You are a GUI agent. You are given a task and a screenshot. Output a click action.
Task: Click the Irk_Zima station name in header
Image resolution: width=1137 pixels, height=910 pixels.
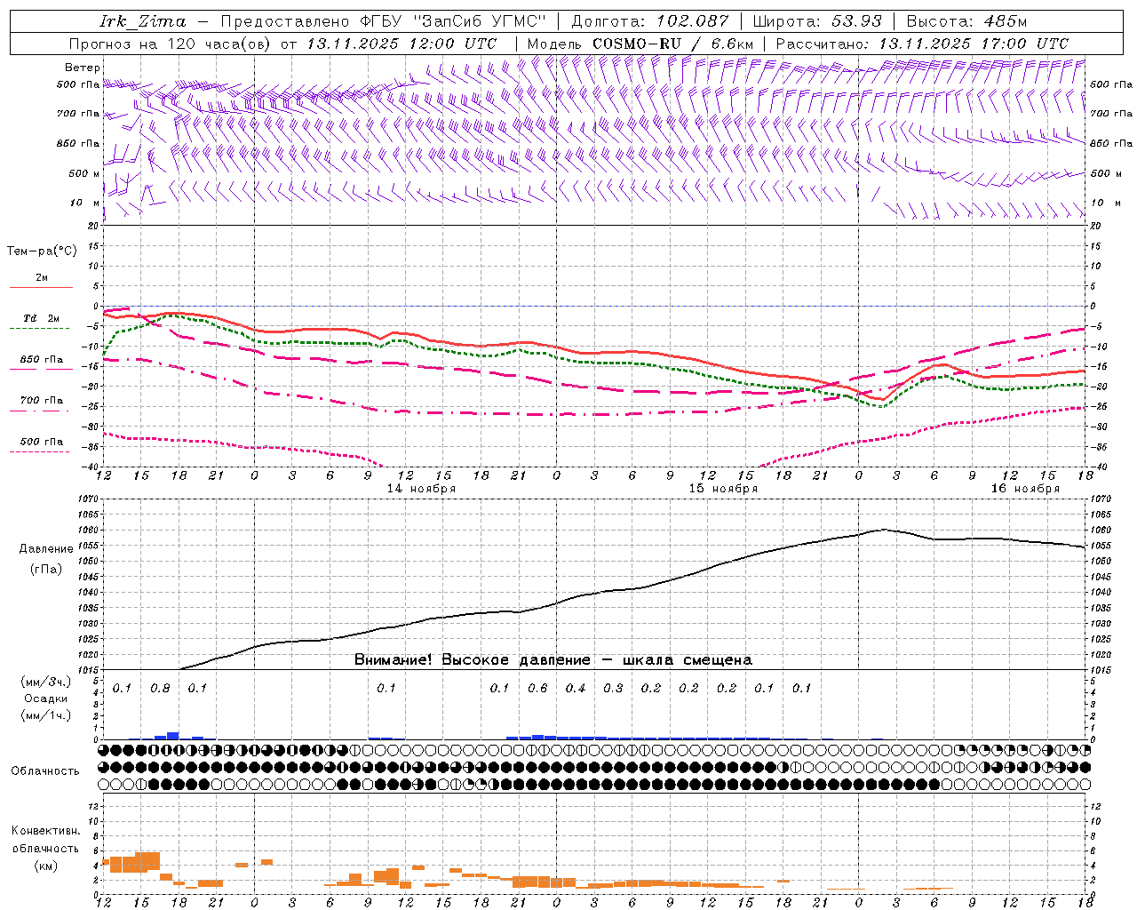143,21
